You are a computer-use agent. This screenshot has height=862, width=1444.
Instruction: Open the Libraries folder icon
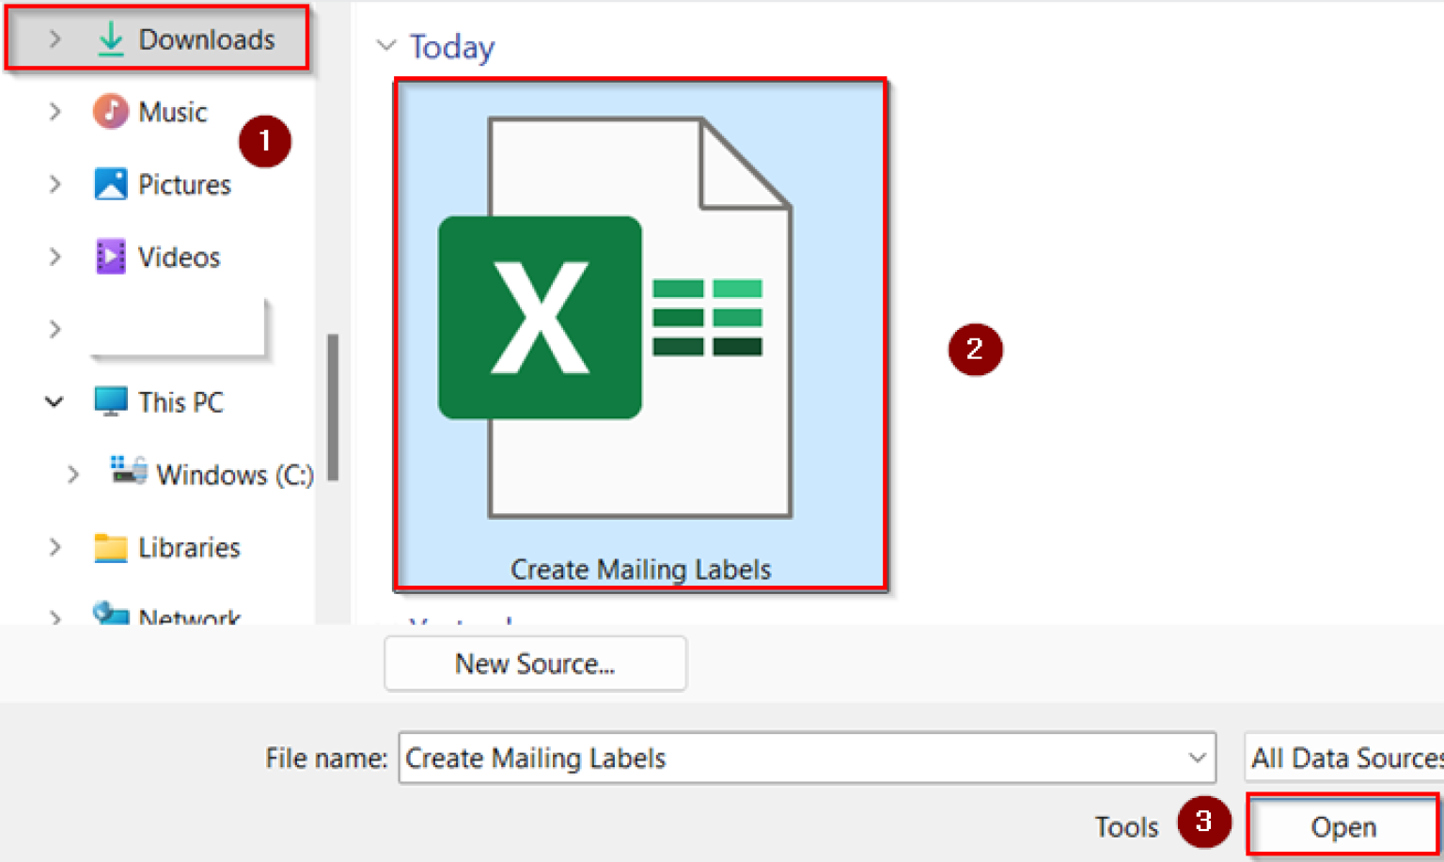[110, 547]
